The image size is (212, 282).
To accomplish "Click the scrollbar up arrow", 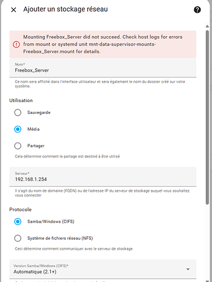I will tap(207, 27).
